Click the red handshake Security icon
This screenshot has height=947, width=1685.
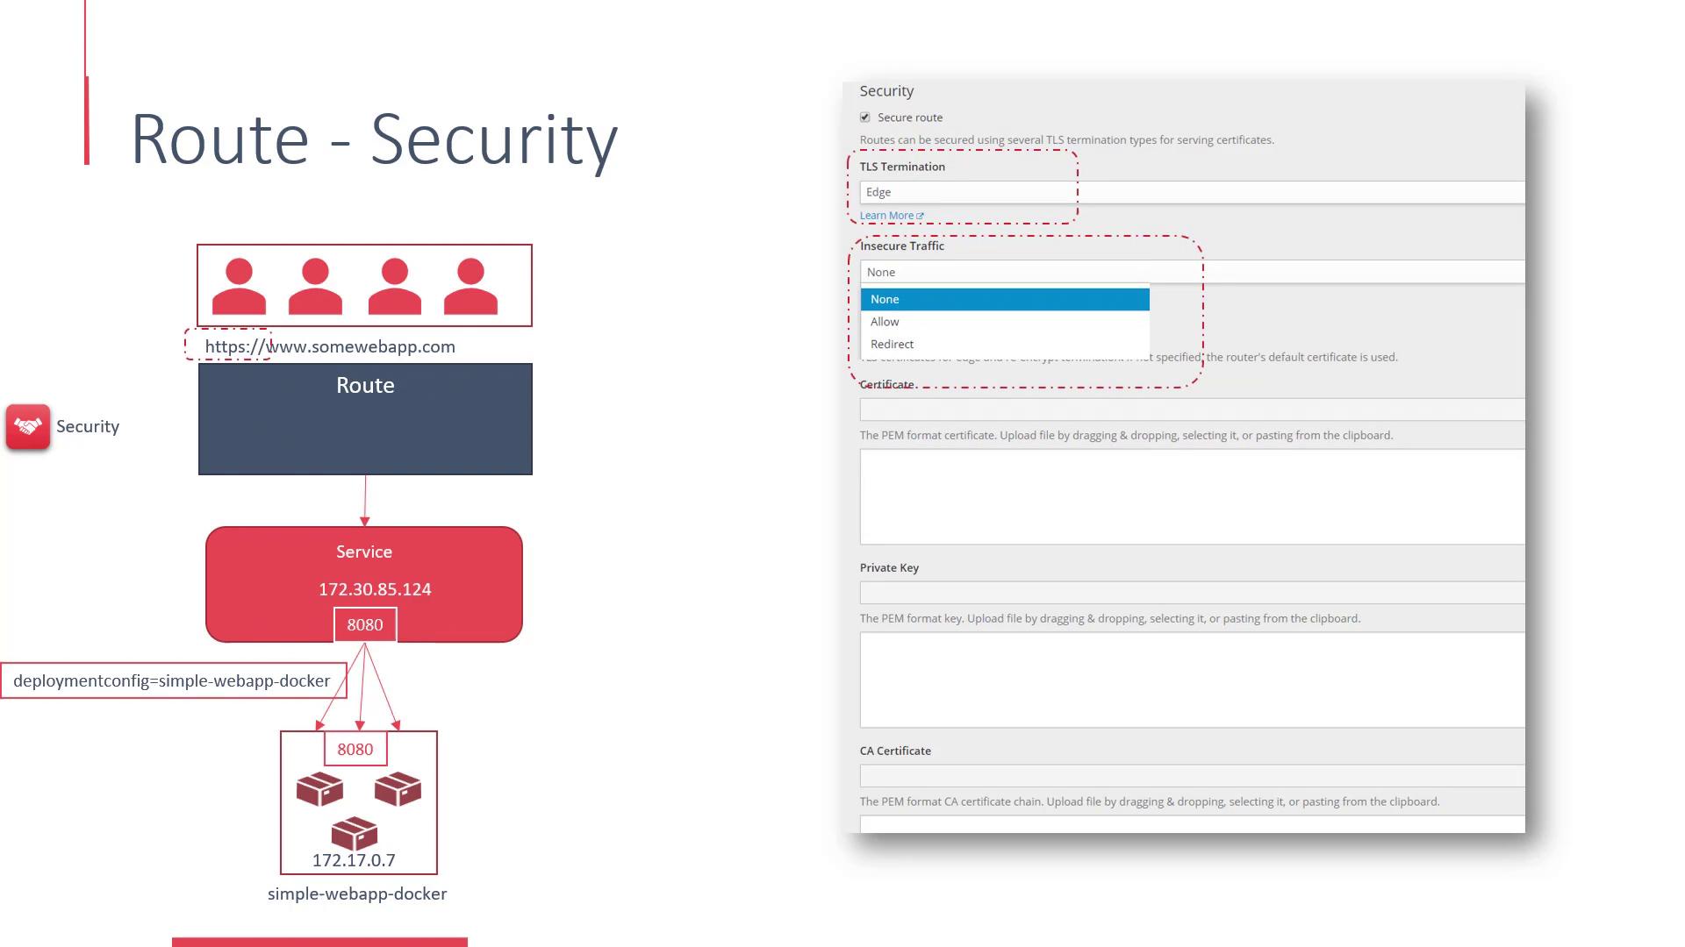coord(28,427)
